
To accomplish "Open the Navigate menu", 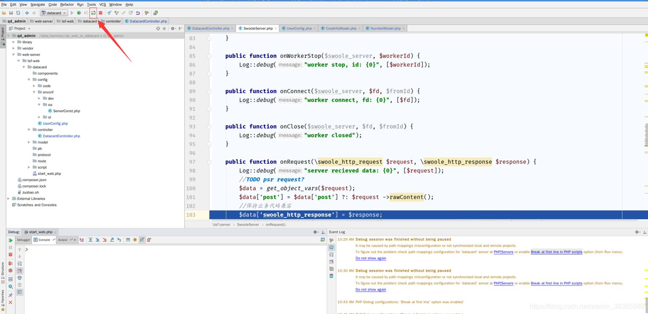I will tap(38, 5).
